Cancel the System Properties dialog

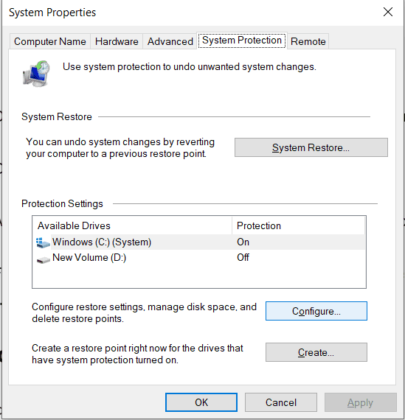point(281,402)
